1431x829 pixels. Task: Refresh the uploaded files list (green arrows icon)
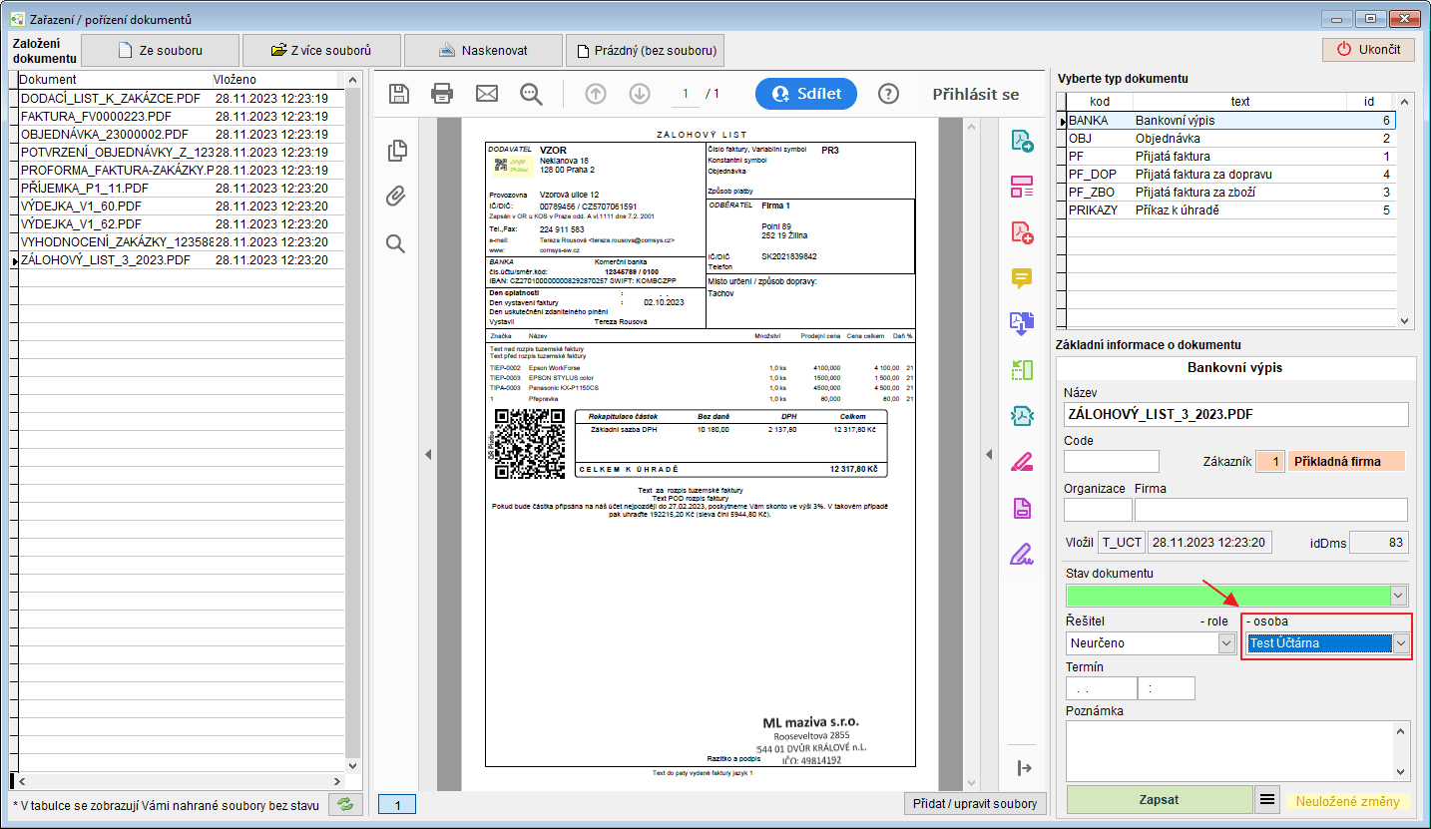coord(345,804)
